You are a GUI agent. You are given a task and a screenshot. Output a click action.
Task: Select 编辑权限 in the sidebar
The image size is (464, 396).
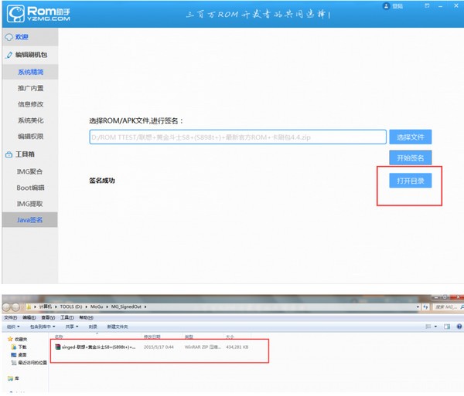(30, 136)
